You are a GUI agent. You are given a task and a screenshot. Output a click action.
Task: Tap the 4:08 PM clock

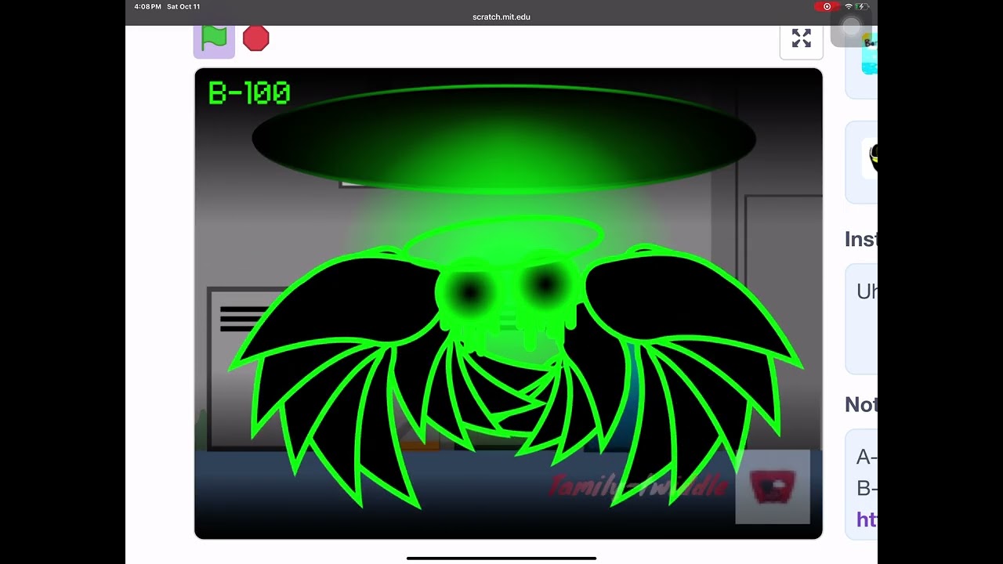(x=147, y=6)
